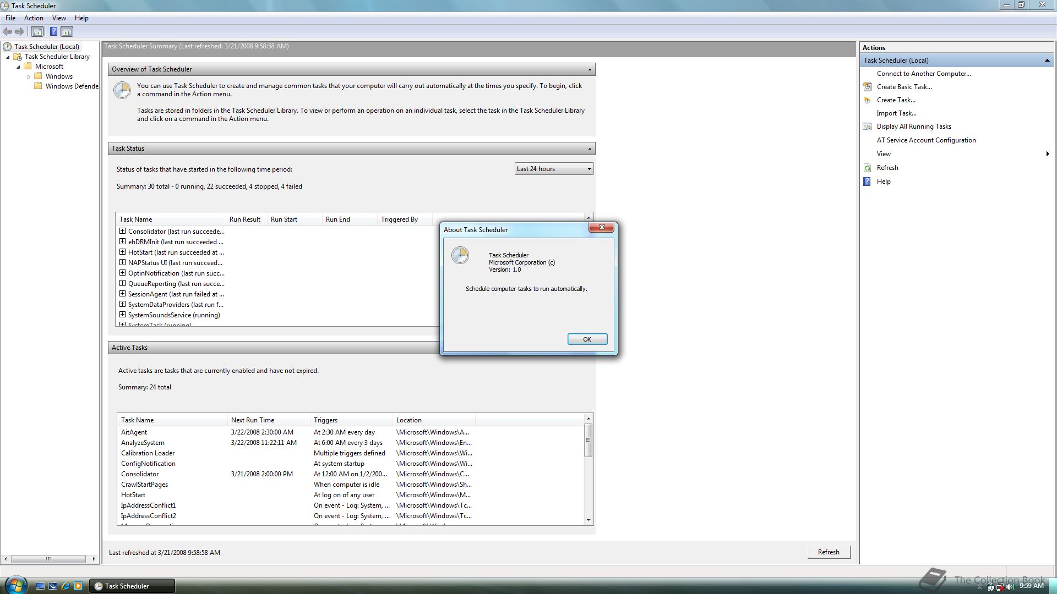1057x594 pixels.
Task: Collapse the Task Scheduler Library tree node
Action: coord(8,57)
